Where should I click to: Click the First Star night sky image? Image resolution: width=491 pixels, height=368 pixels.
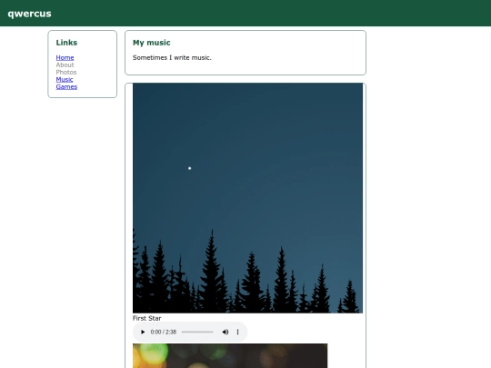pos(247,198)
